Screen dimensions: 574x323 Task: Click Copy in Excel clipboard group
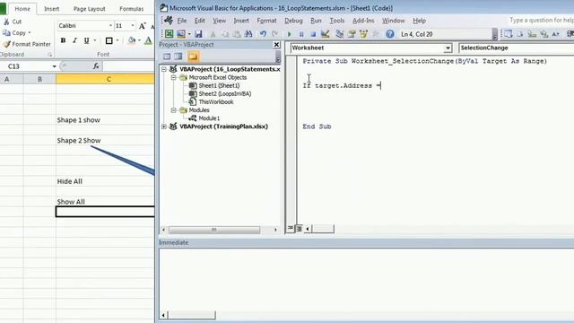(x=16, y=32)
